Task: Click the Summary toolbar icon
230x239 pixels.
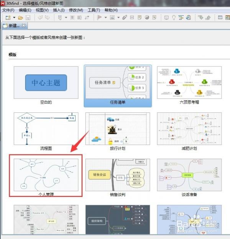Action: coord(79,18)
